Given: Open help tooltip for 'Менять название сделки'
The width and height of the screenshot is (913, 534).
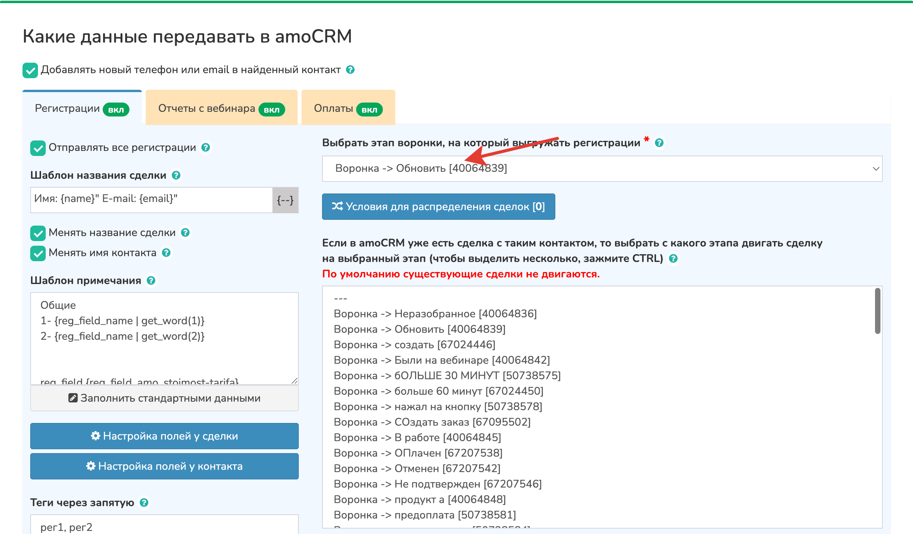Looking at the screenshot, I should coord(185,233).
